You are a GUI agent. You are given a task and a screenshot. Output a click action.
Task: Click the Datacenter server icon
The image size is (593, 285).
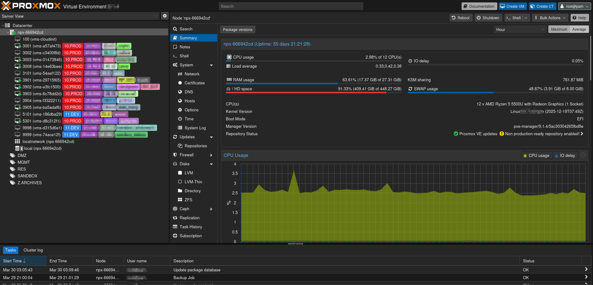tap(8, 25)
